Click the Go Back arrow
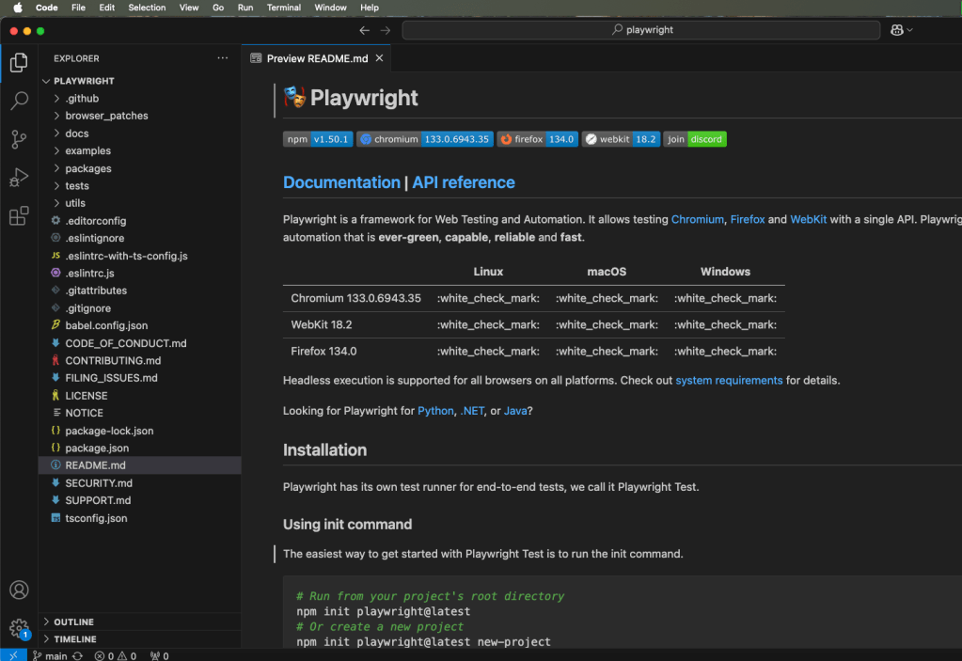This screenshot has height=661, width=962. (365, 30)
